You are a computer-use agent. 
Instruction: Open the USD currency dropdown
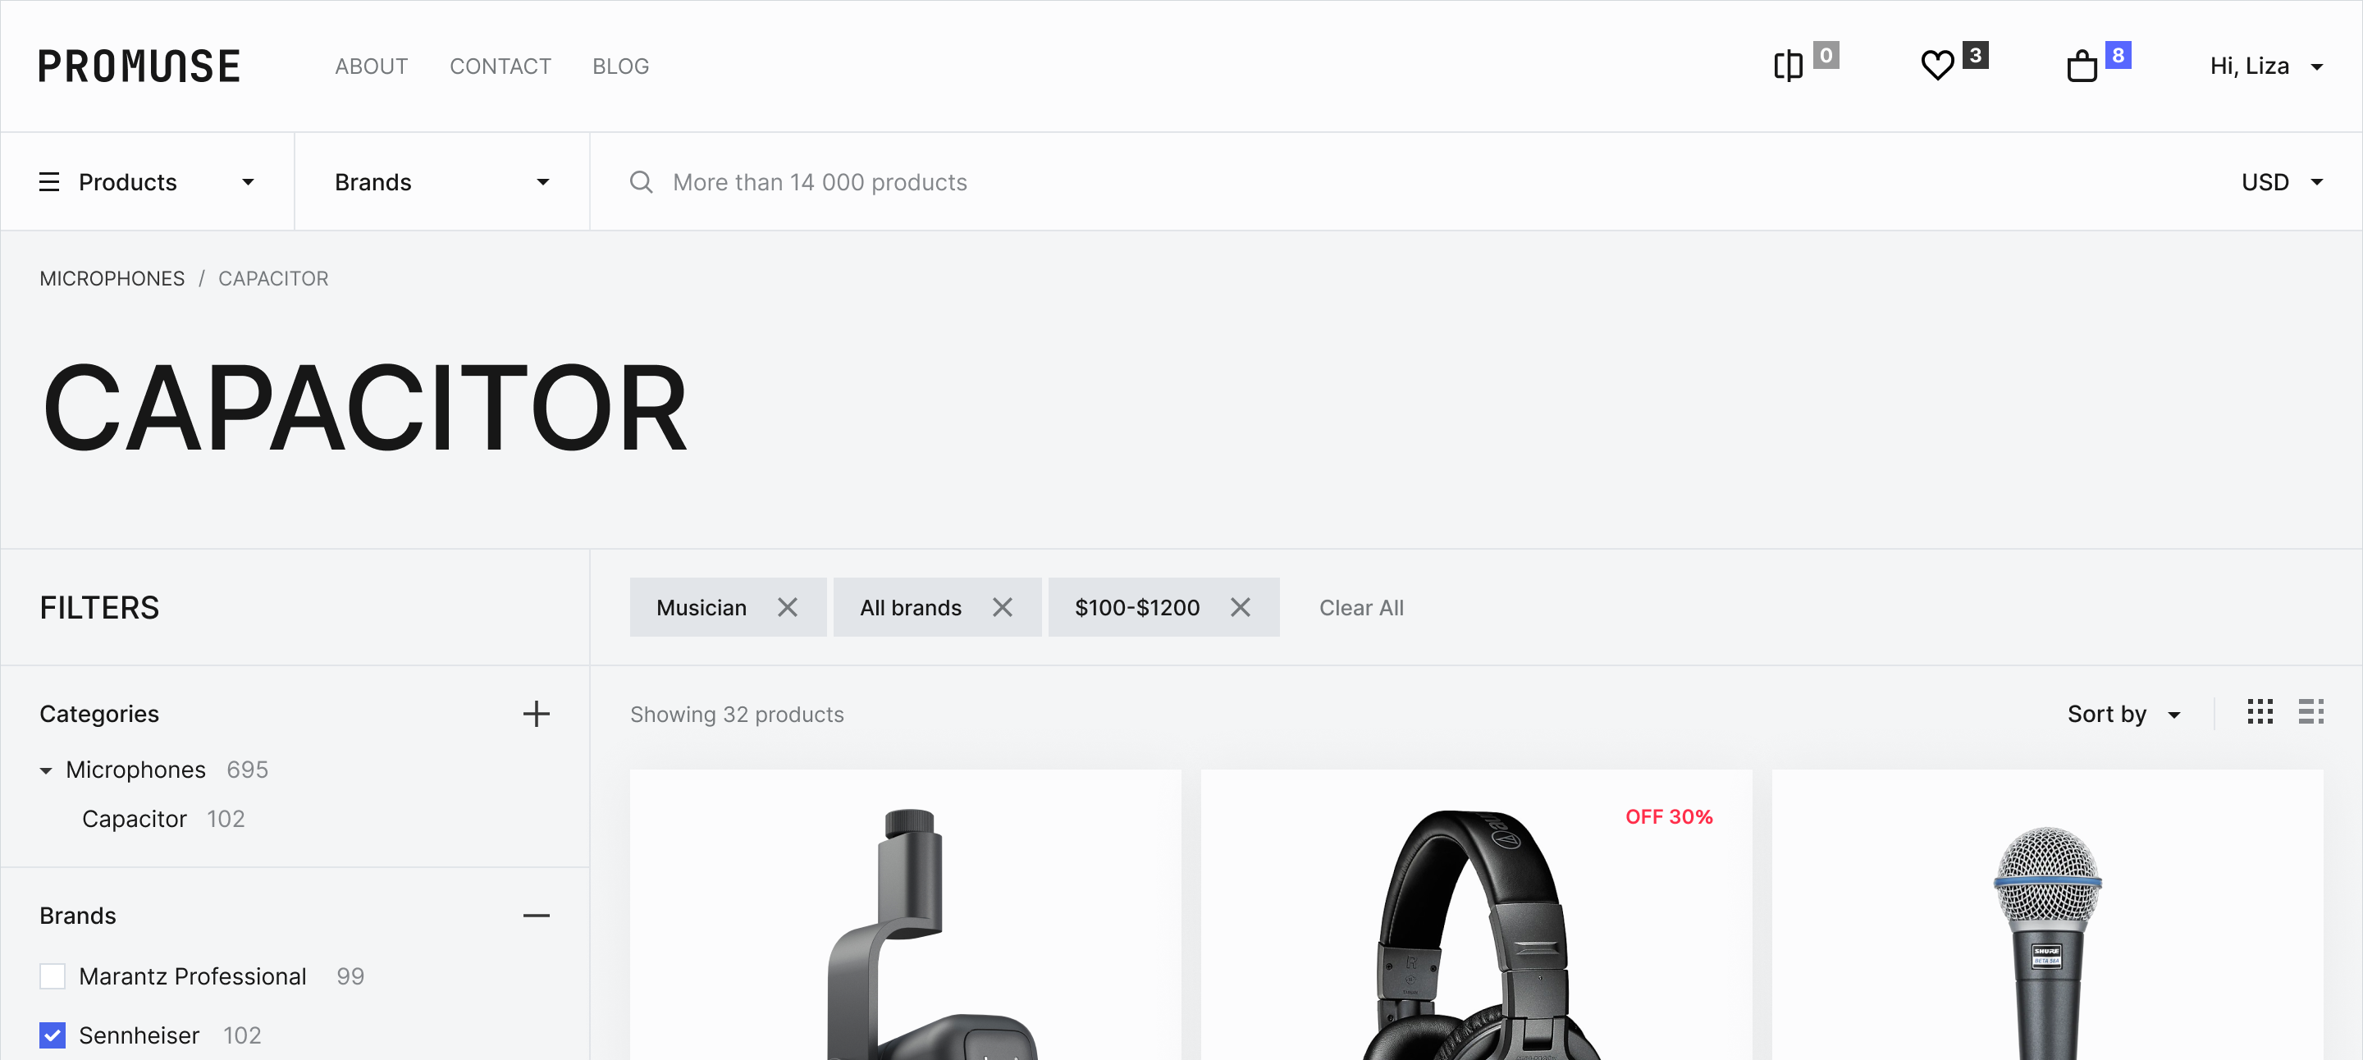(x=2281, y=182)
